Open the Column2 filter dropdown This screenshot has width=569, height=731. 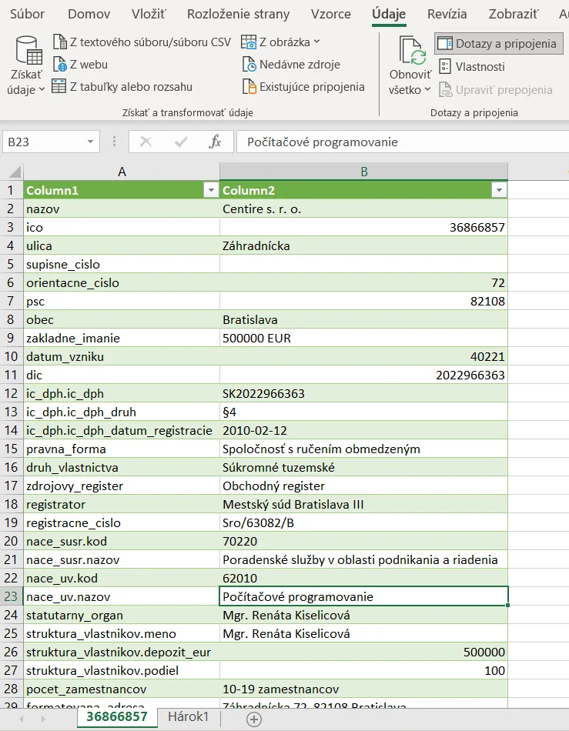coord(500,190)
